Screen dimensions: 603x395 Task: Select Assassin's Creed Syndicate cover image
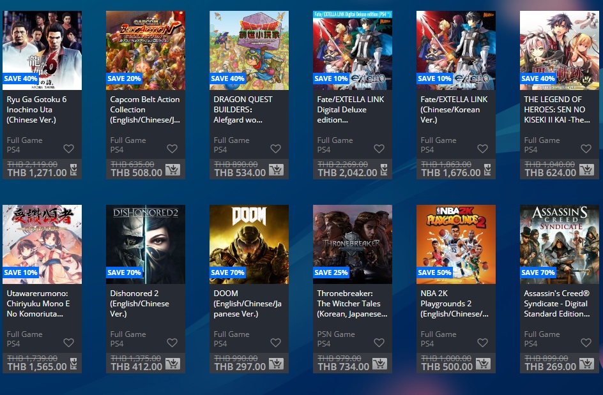[560, 244]
